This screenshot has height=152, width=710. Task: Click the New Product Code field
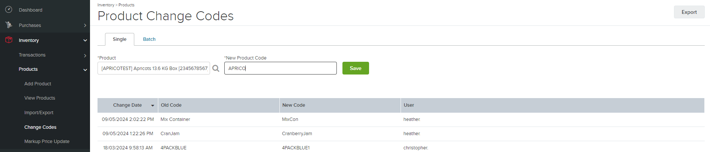click(281, 68)
